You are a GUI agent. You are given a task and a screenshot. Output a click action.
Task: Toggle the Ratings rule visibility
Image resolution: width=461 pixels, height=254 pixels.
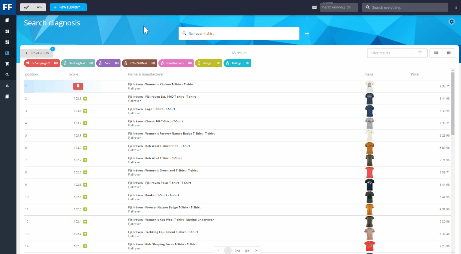tap(247, 63)
